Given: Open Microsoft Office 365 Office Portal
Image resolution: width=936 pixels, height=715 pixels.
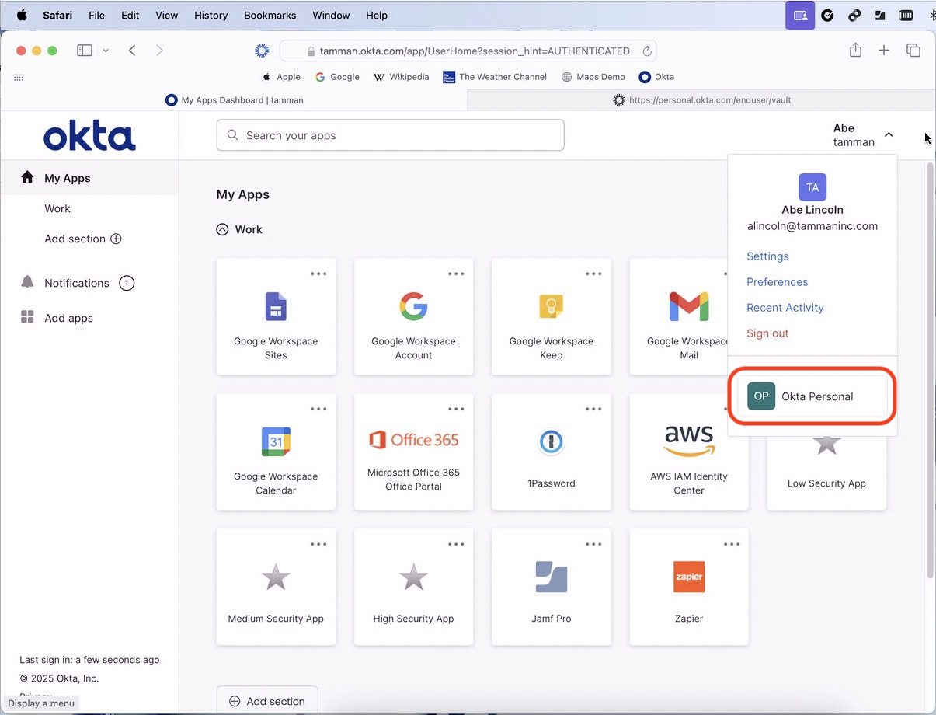Looking at the screenshot, I should click(413, 452).
